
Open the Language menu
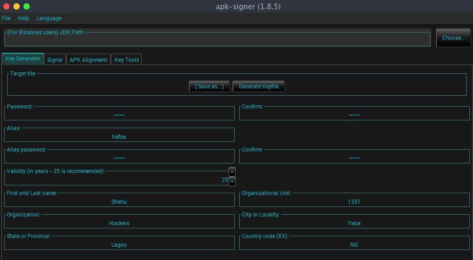pos(49,18)
